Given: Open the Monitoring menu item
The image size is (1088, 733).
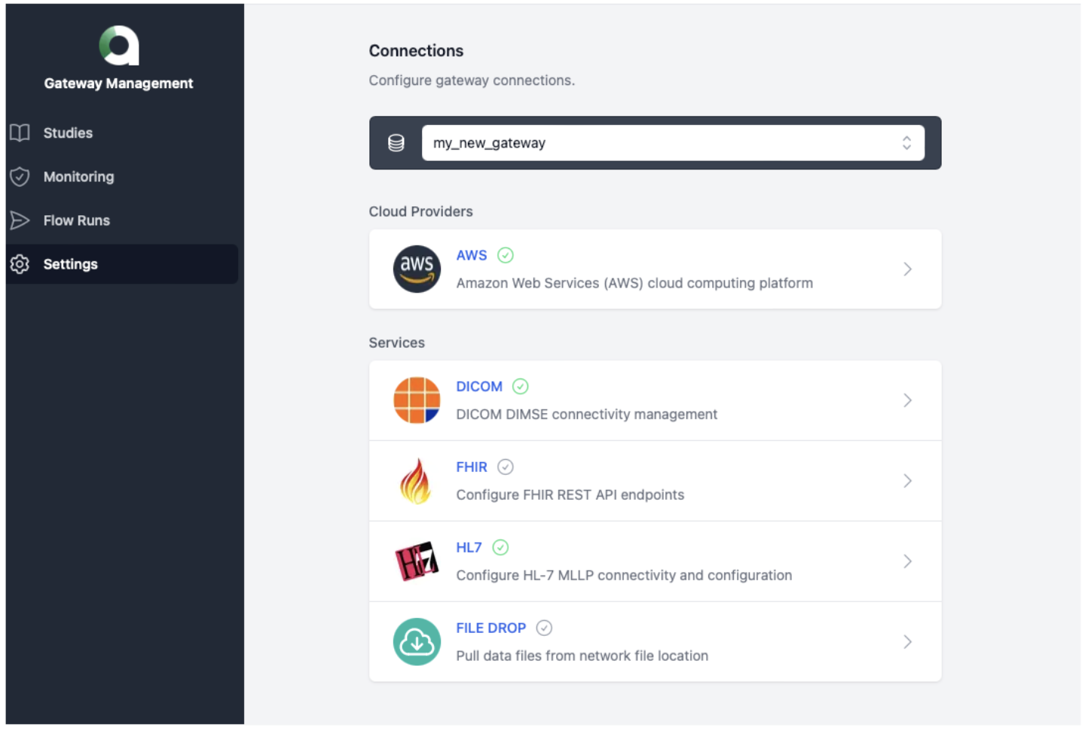Looking at the screenshot, I should pyautogui.click(x=122, y=177).
